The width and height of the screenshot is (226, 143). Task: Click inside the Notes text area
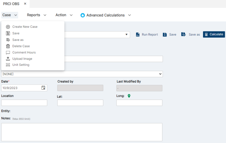click(x=82, y=132)
